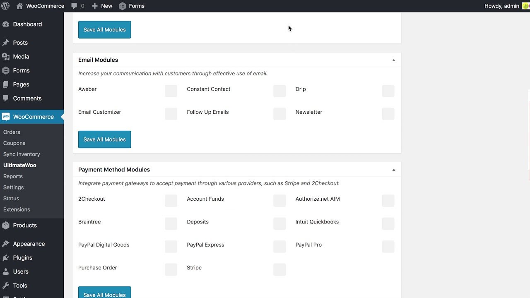The height and width of the screenshot is (298, 530).
Task: Click the sidebar Forms icon
Action: click(6, 70)
